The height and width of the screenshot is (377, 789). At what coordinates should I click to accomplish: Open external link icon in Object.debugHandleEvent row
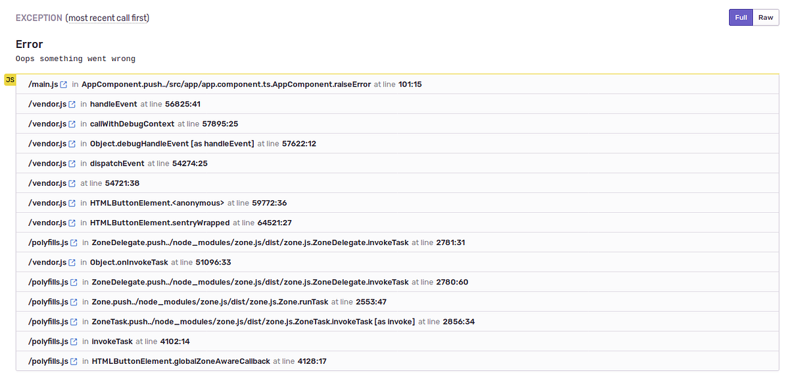click(x=72, y=144)
